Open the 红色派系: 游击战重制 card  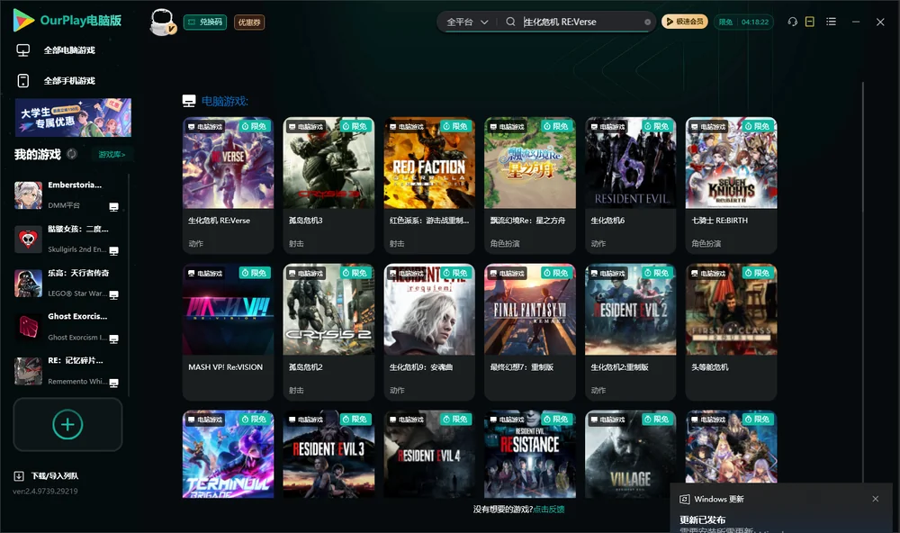point(429,185)
